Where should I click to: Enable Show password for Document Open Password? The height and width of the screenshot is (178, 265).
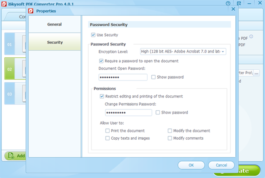[x=154, y=77]
